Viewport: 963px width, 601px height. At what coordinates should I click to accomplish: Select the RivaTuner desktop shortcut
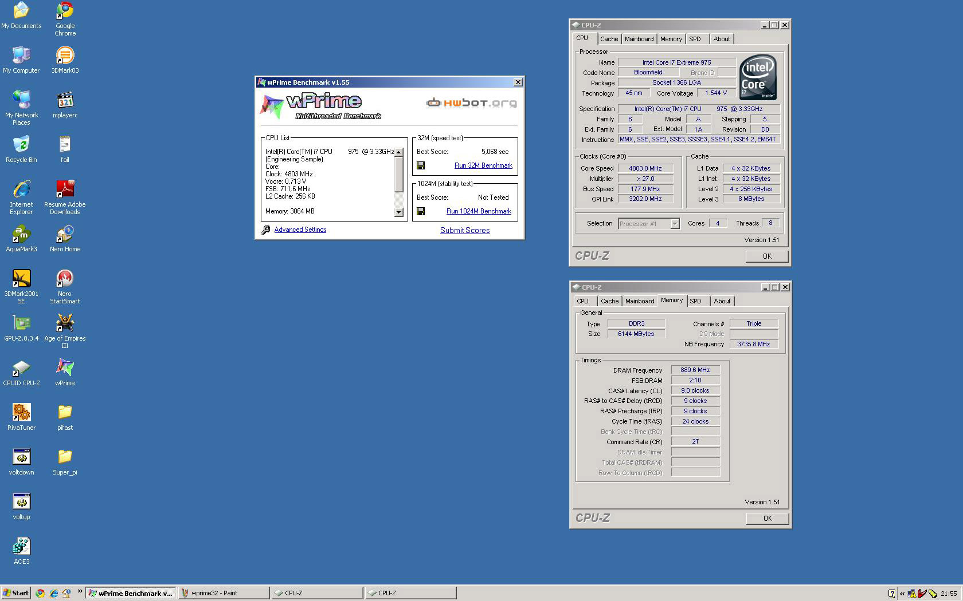[x=21, y=418]
